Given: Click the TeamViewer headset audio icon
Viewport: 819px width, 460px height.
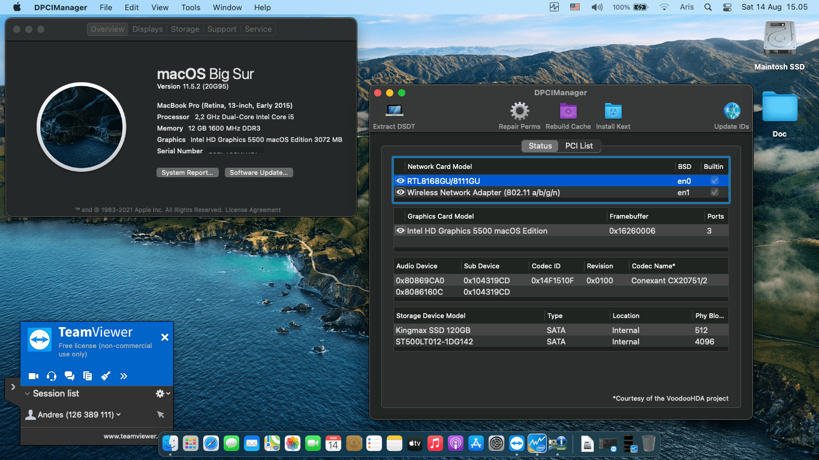Looking at the screenshot, I should (x=52, y=376).
